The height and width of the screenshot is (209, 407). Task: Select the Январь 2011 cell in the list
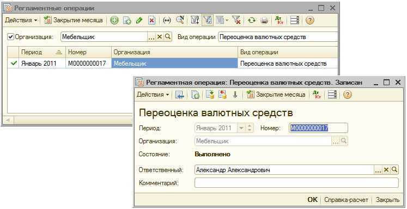pyautogui.click(x=42, y=64)
